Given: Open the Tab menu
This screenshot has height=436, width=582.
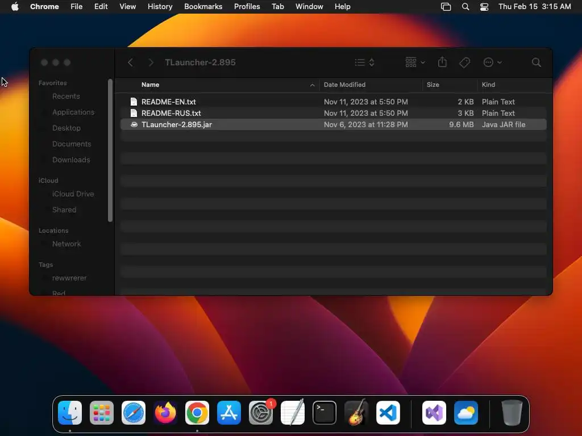Looking at the screenshot, I should (277, 7).
